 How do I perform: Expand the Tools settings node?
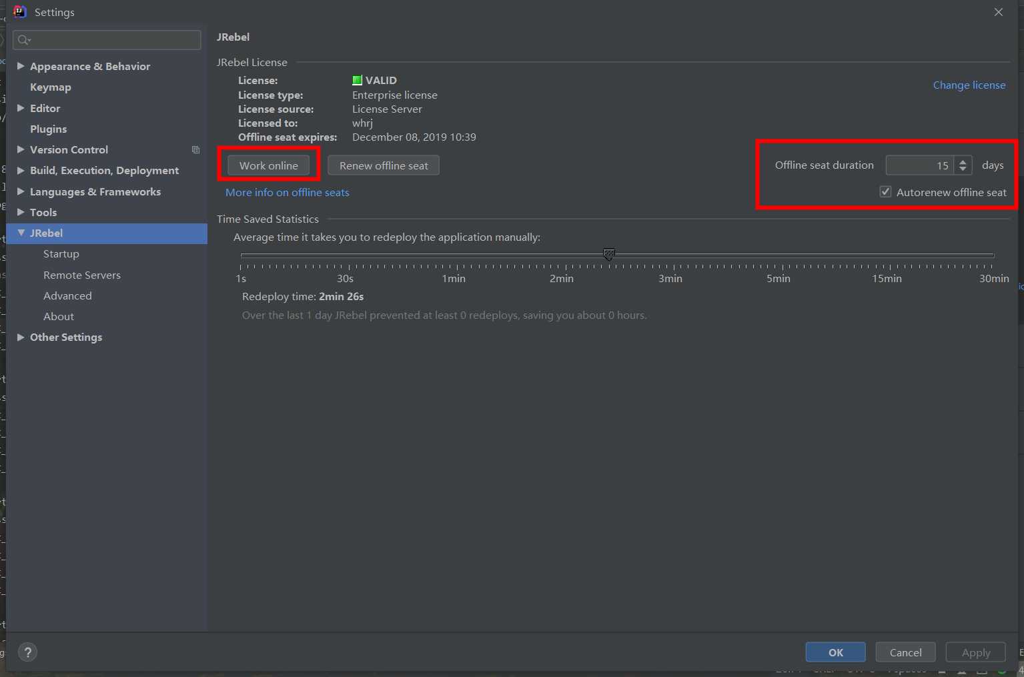21,212
